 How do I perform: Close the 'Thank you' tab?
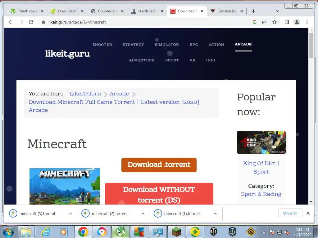(x=42, y=11)
